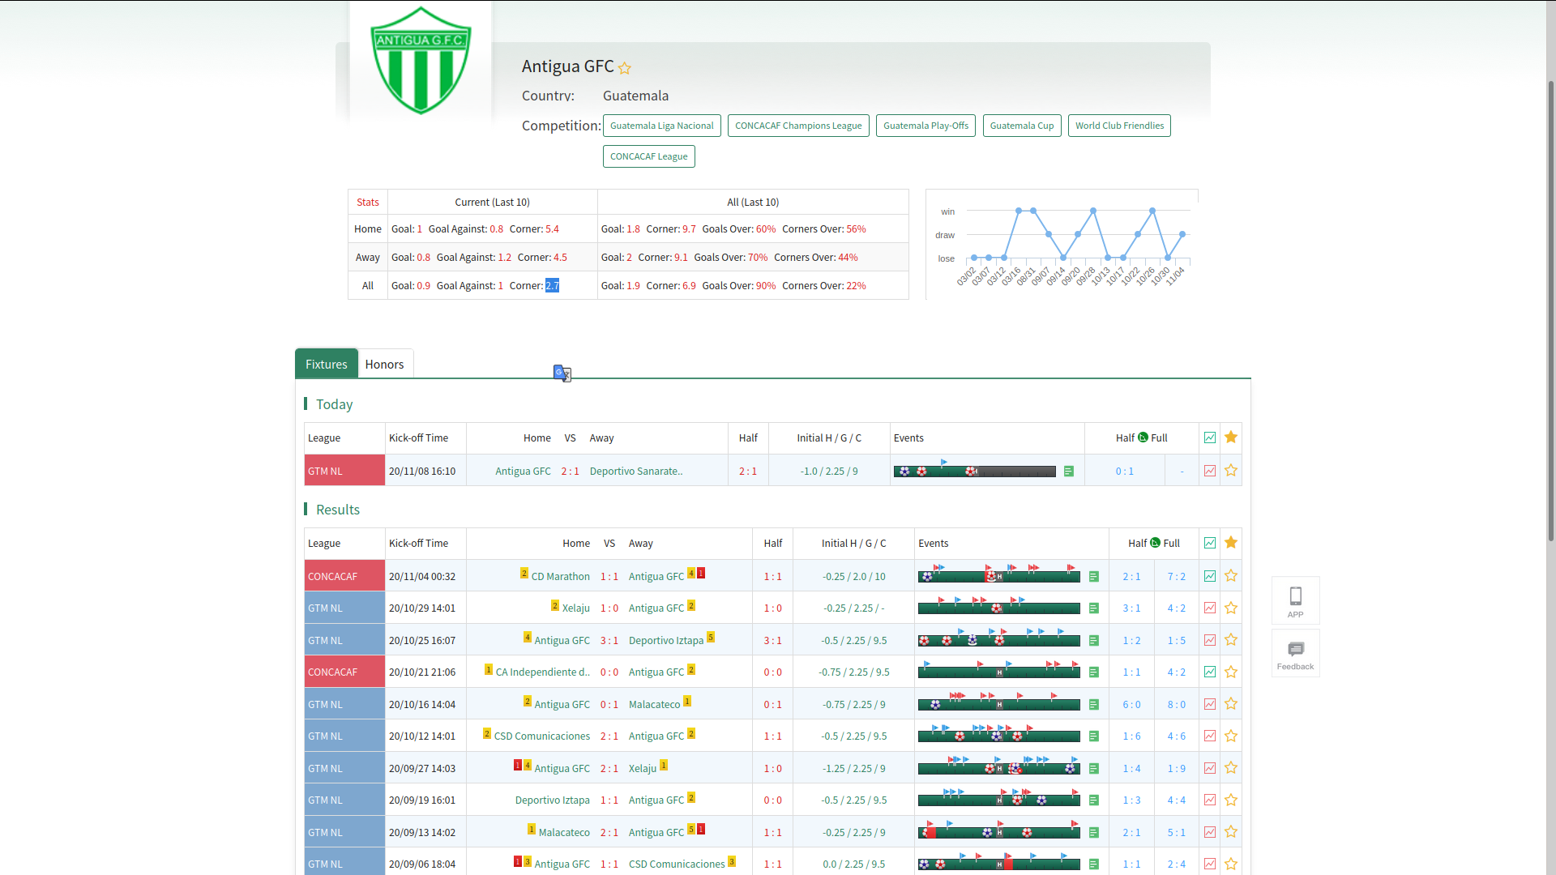Open match report icon for Deportivo Sanarate match

(1069, 471)
